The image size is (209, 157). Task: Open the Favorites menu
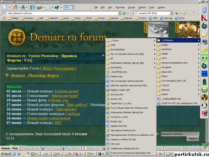coord(120,8)
